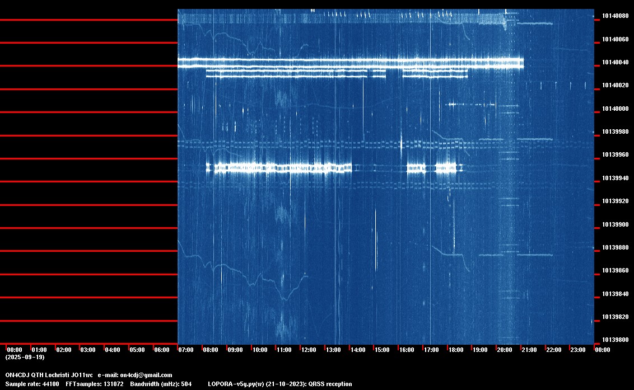
Task: Click the ON4CDJ QTH Lochristi JO11wc text
Action: coord(49,375)
